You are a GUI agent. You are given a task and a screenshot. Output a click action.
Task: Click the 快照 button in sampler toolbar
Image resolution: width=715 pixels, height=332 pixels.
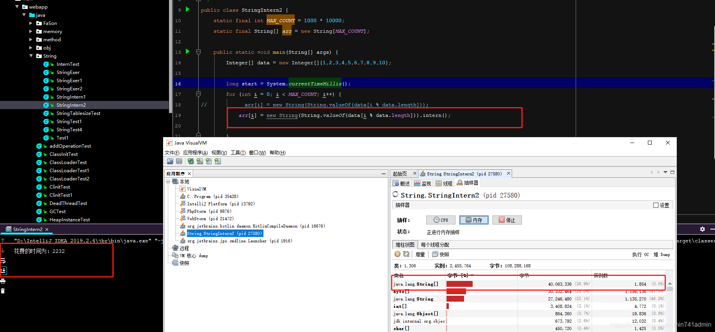pos(441,254)
